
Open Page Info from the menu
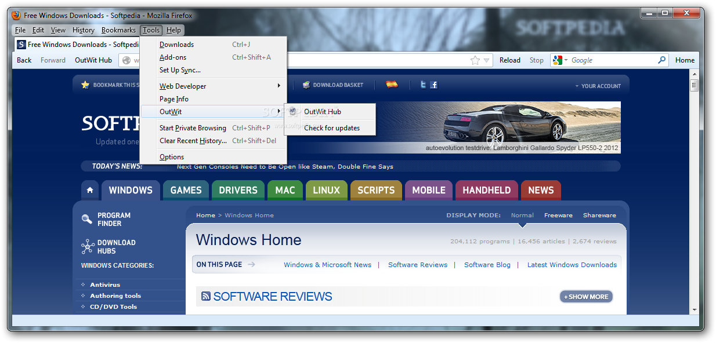tap(214, 99)
